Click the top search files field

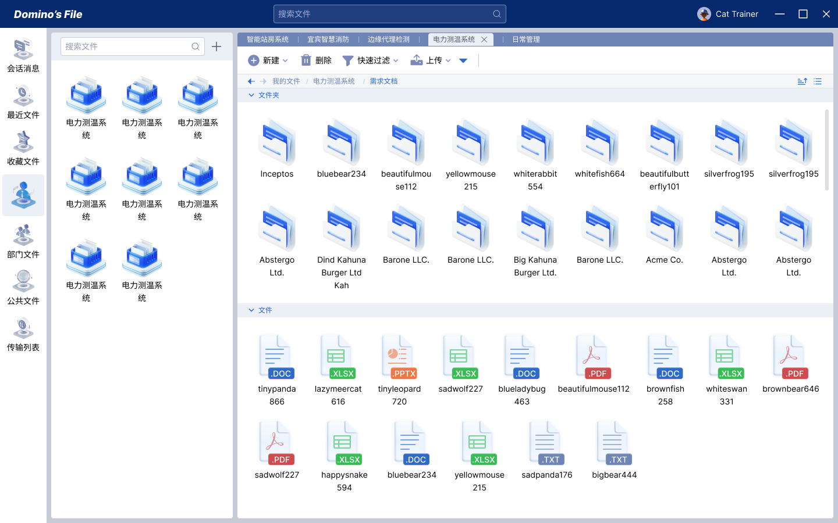(x=384, y=14)
